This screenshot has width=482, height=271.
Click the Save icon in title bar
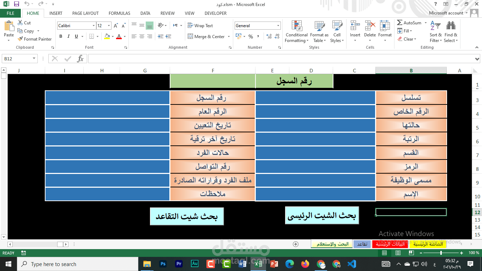click(17, 4)
